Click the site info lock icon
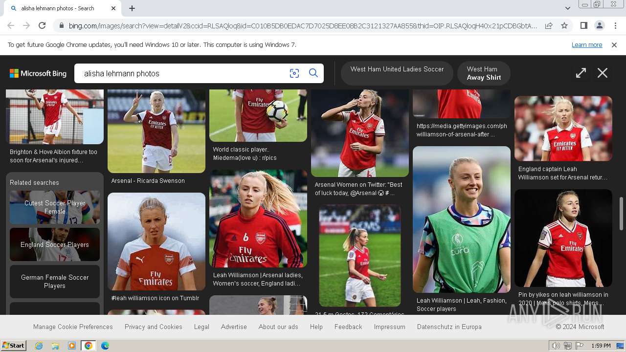The height and width of the screenshot is (352, 626). (61, 25)
